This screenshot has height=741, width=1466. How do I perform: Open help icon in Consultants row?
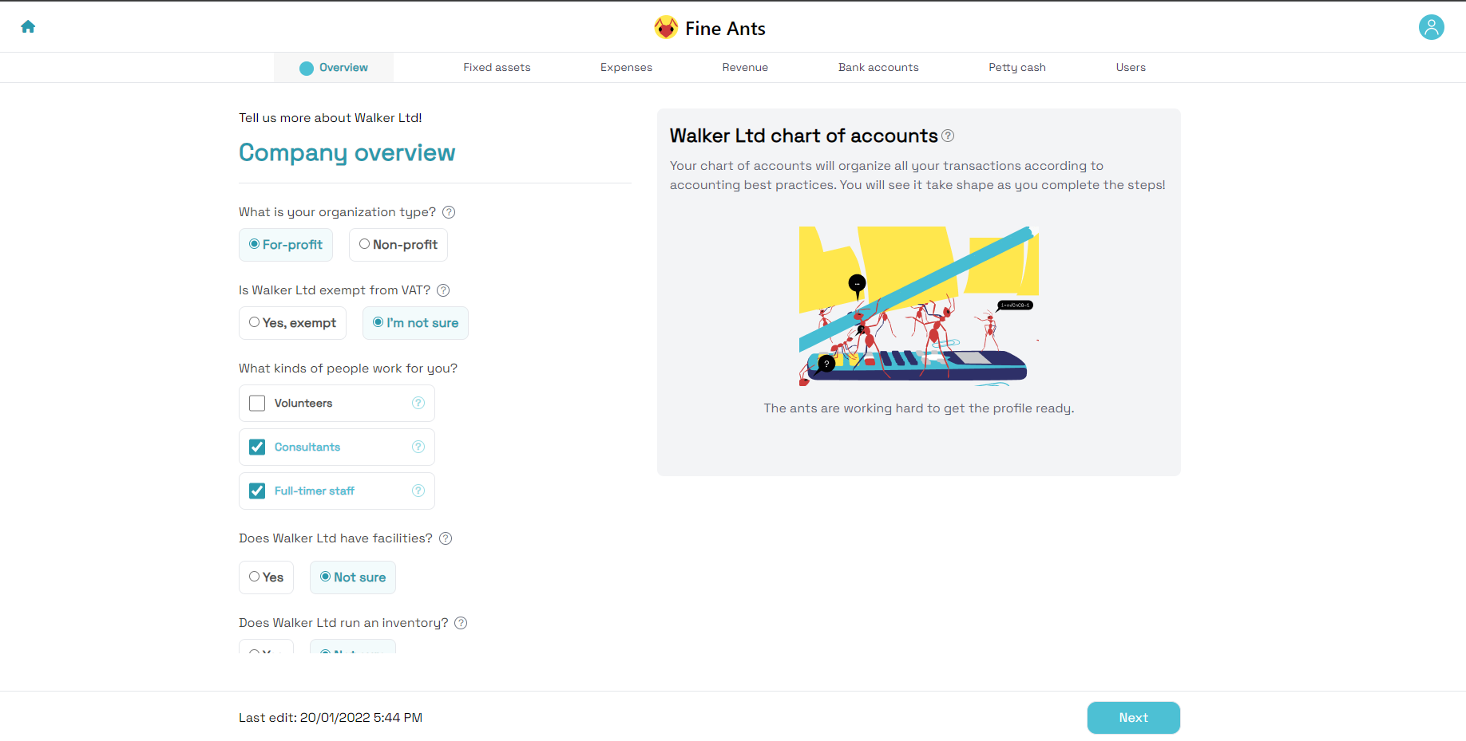click(418, 447)
